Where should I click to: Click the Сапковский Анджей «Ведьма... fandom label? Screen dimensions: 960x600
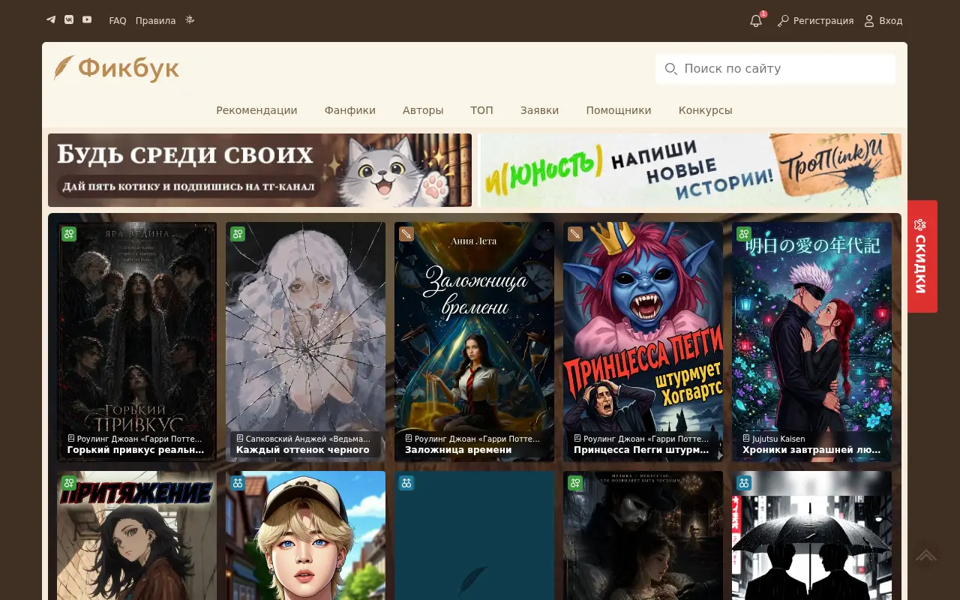click(304, 439)
